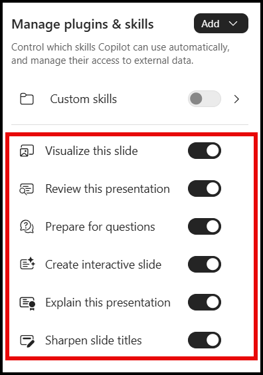
Task: Click the Create interactive slide sparkle icon
Action: (27, 263)
